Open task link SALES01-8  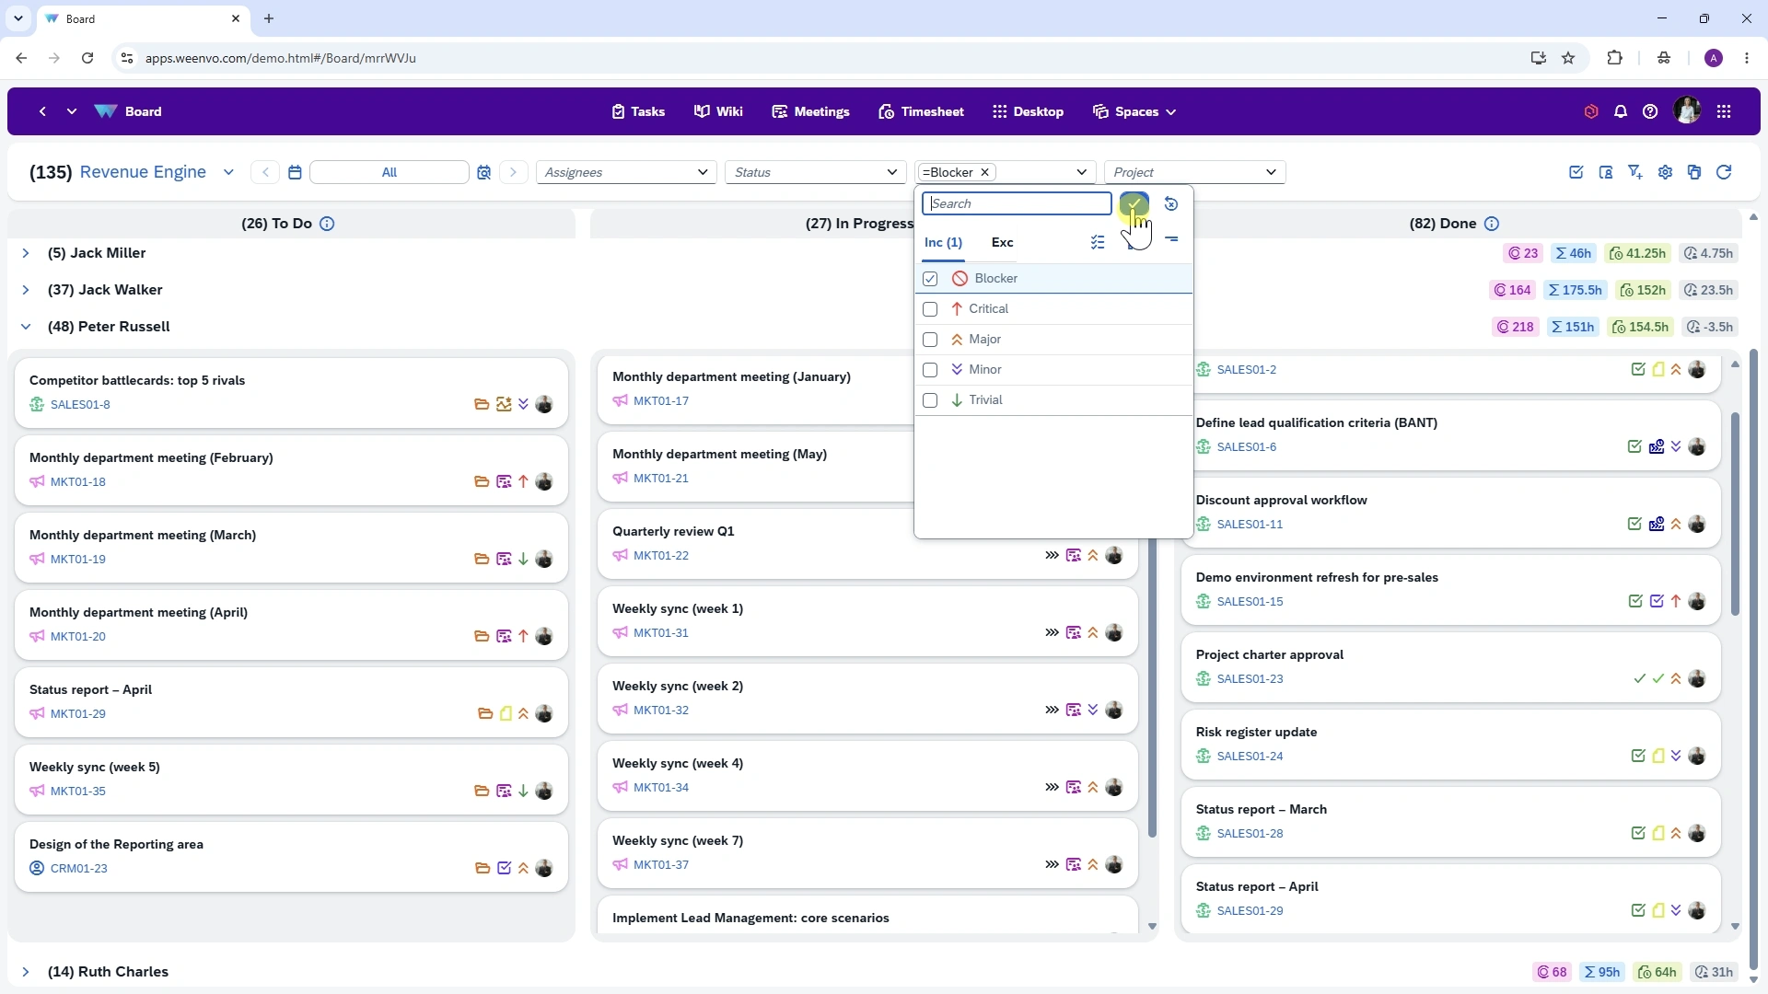(80, 405)
